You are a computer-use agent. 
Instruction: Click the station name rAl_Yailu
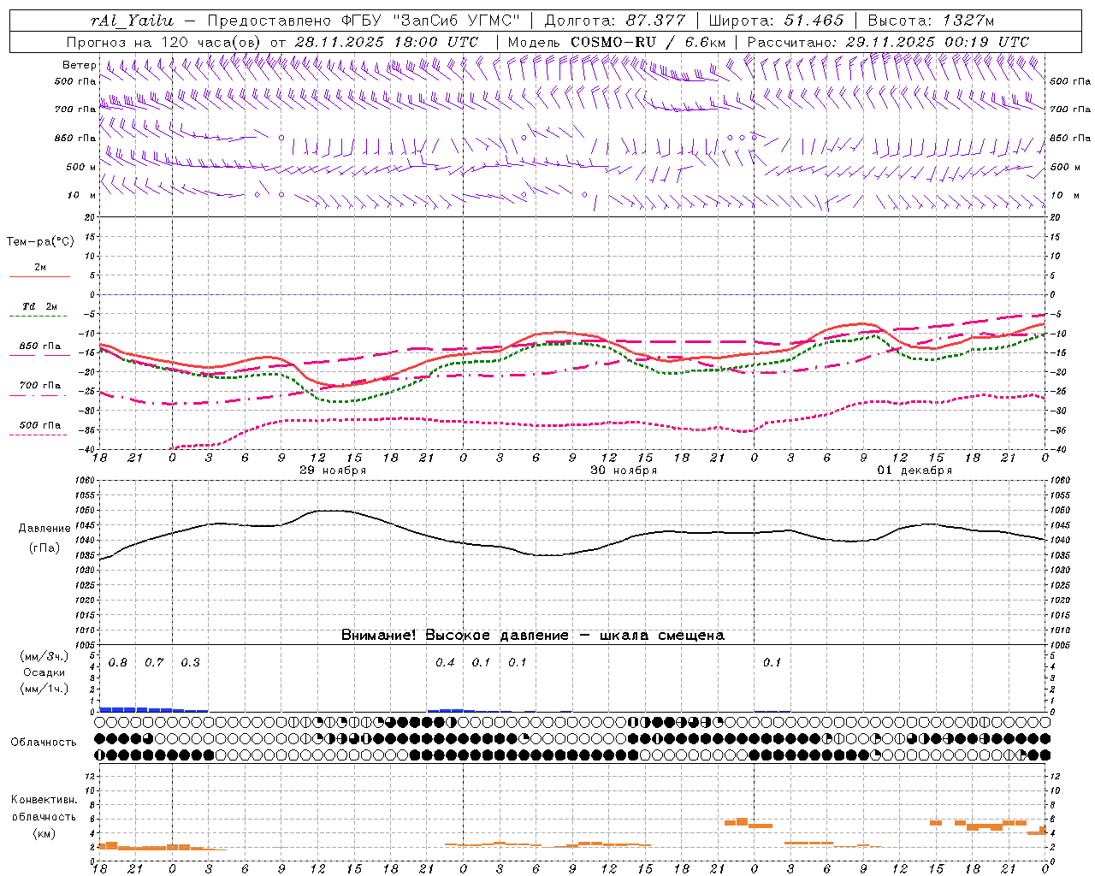[x=132, y=21]
